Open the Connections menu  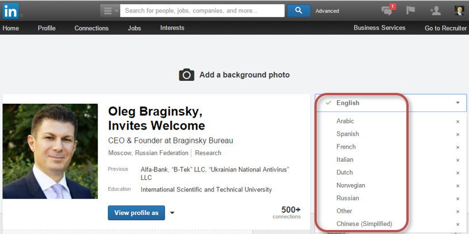pos(91,28)
